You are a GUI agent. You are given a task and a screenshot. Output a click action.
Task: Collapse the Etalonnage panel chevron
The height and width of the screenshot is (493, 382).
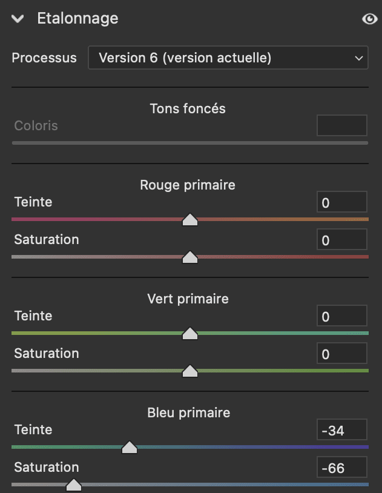pos(18,19)
